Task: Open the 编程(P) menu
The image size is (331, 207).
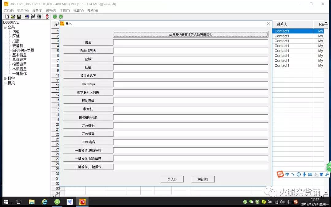Action: point(51,10)
